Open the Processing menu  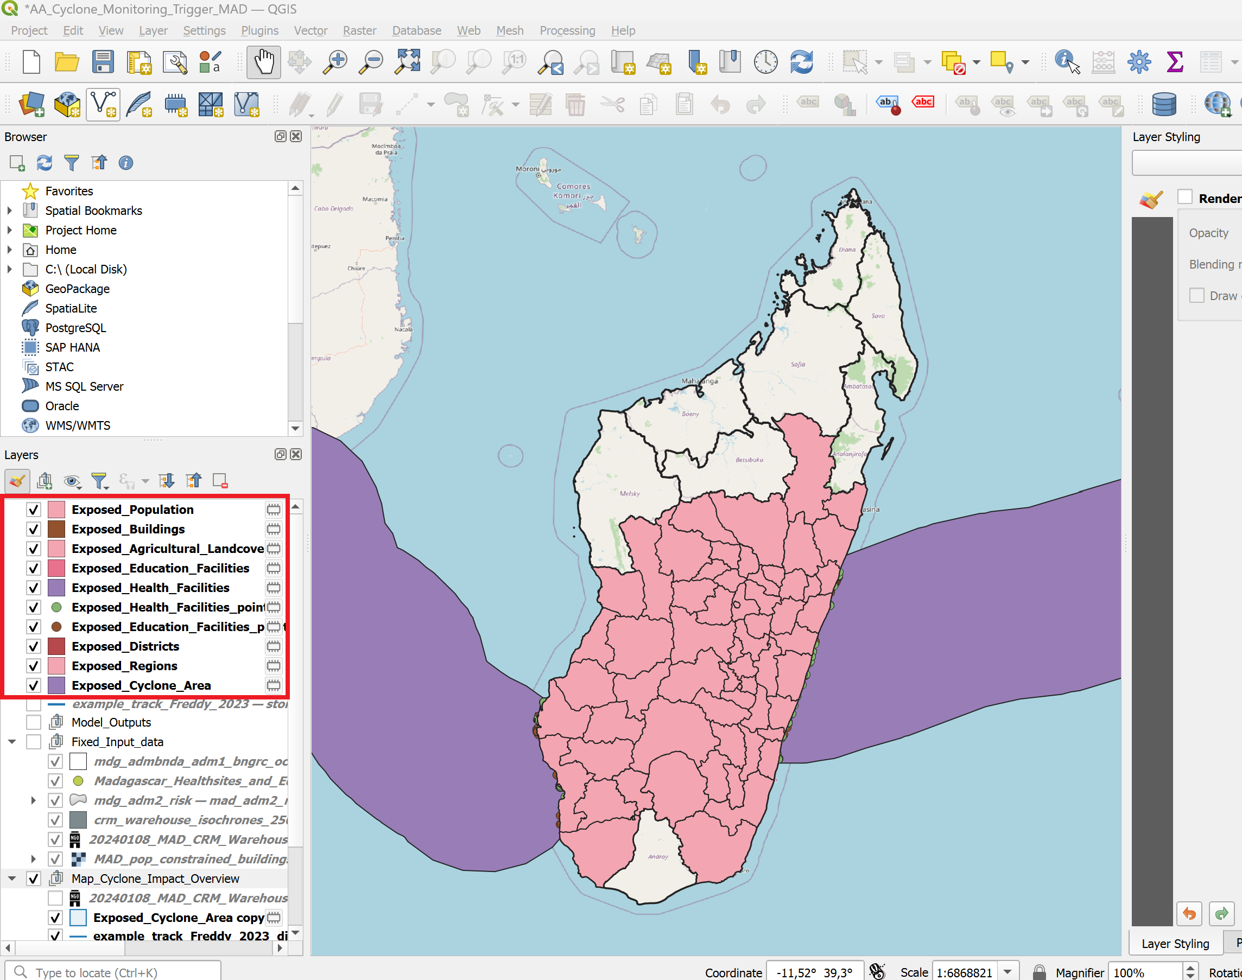click(567, 30)
